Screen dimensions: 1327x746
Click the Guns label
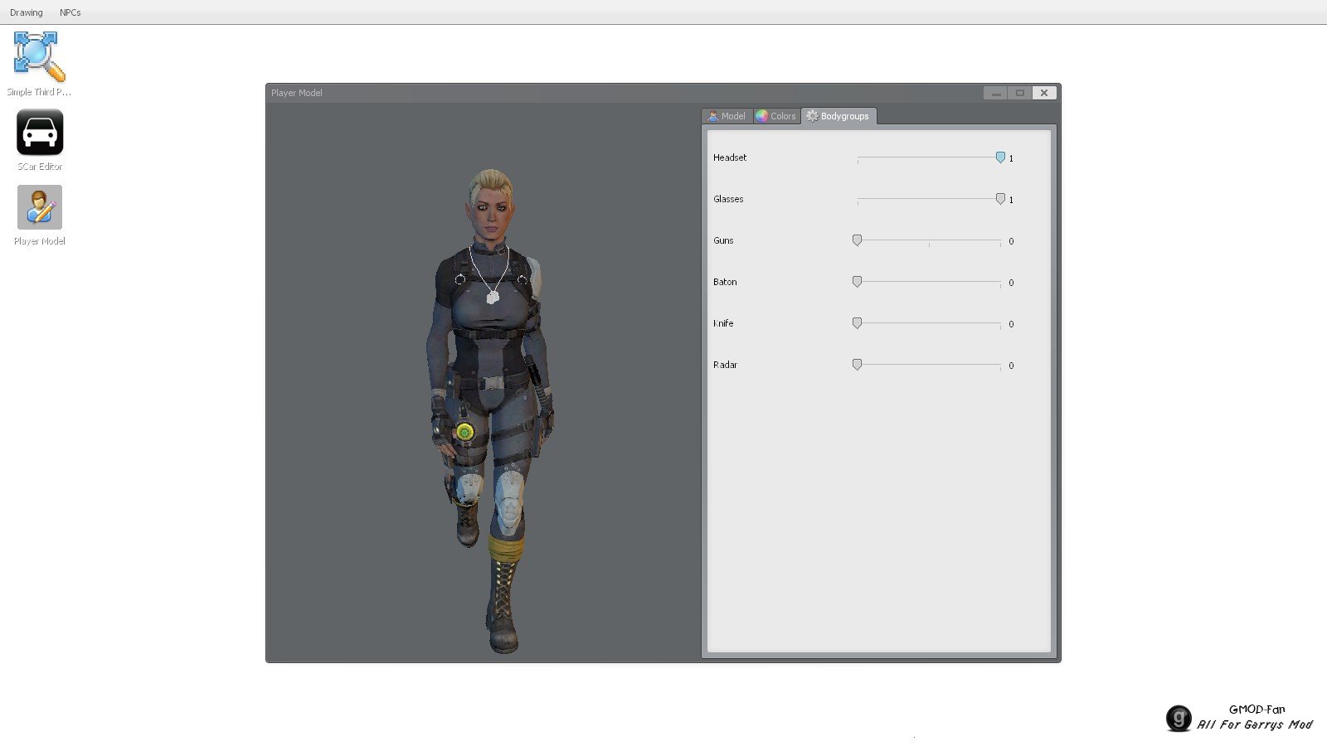pos(723,240)
